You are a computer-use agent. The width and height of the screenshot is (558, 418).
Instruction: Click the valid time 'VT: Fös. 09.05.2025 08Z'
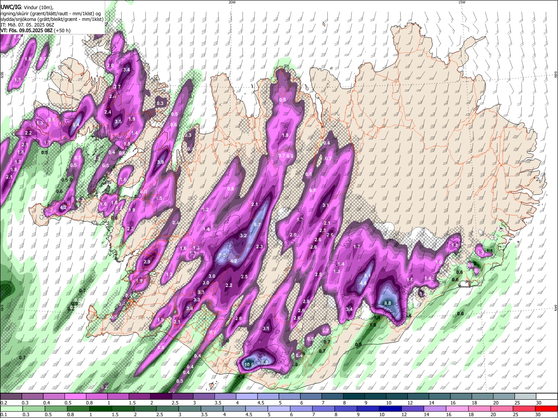tap(27, 31)
